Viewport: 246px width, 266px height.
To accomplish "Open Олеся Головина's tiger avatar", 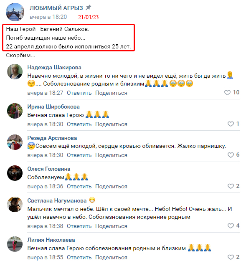I will (15, 173).
